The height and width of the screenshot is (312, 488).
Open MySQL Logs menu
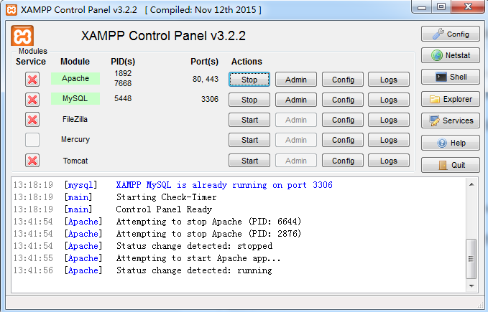(389, 100)
